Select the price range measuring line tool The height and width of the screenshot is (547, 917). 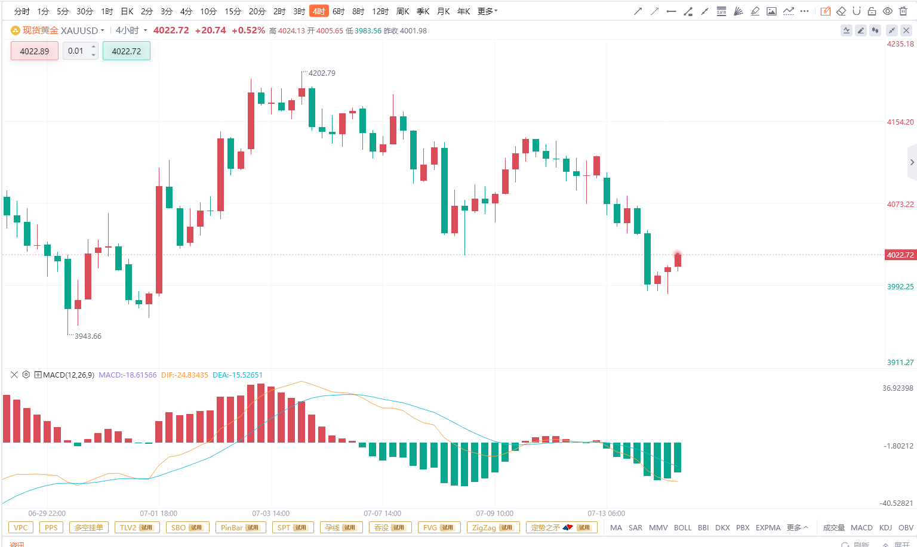pyautogui.click(x=688, y=11)
